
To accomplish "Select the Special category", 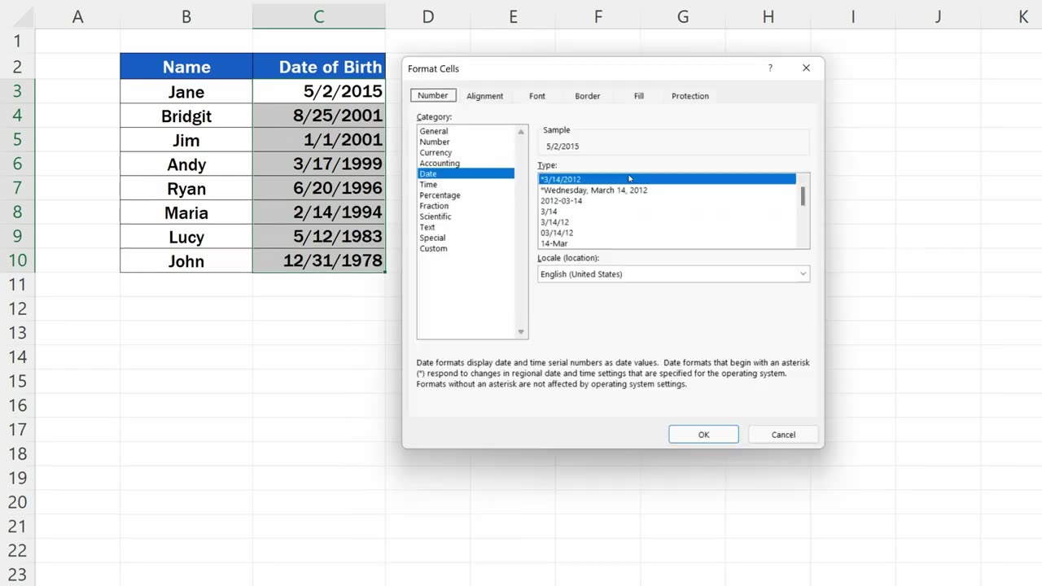I will point(466,238).
